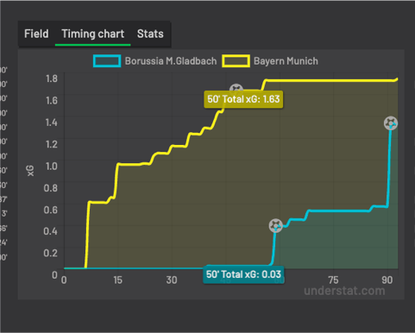
Task: Select the Timing chart tab
Action: [x=93, y=34]
